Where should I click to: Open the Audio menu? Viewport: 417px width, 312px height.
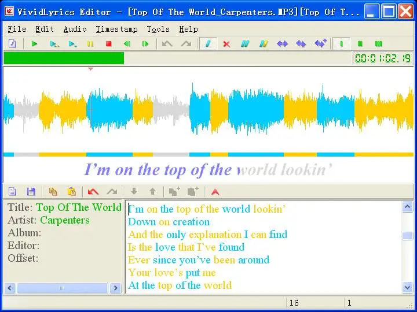pos(75,29)
